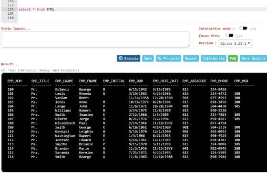The image size is (267, 173).
Task: Open My Projects
Action: coord(168,59)
